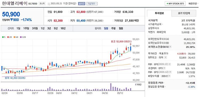Click the 실시간 realtime badge
The height and width of the screenshot is (97, 200).
tap(82, 4)
